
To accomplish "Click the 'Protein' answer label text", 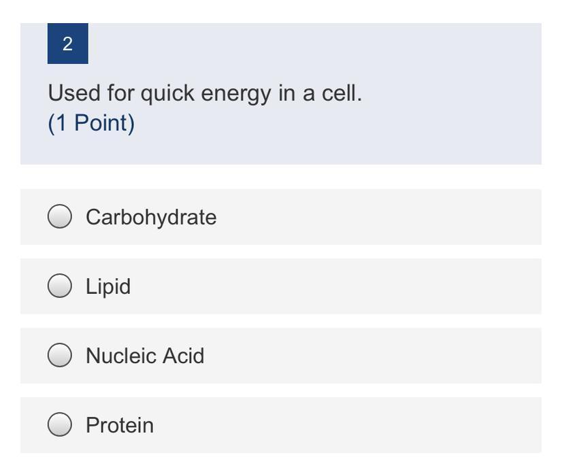I will tap(120, 425).
